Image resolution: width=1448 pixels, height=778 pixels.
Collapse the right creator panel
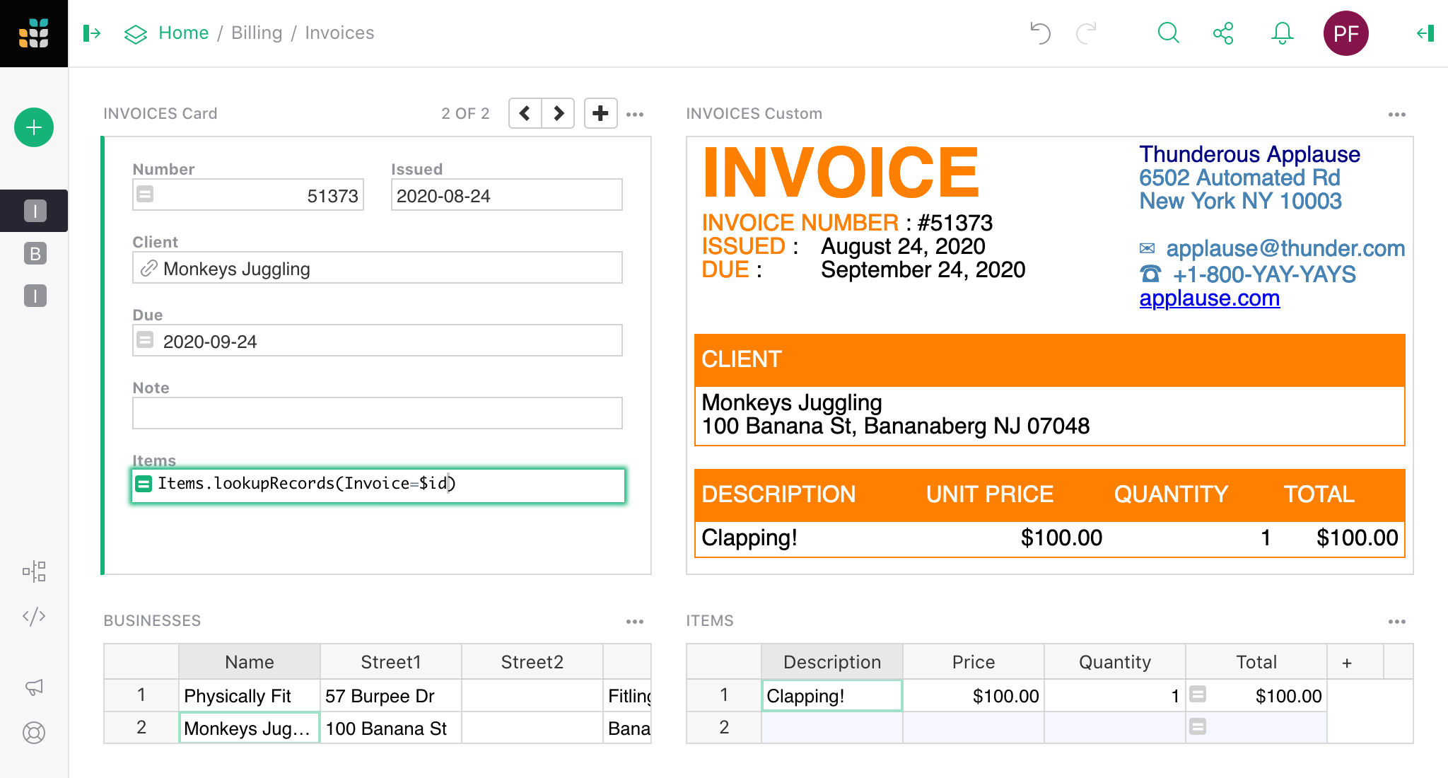pyautogui.click(x=1424, y=33)
